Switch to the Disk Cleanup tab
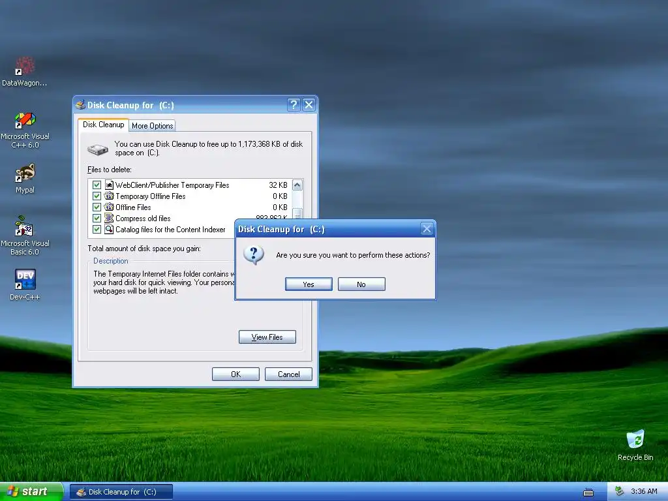 coord(104,125)
